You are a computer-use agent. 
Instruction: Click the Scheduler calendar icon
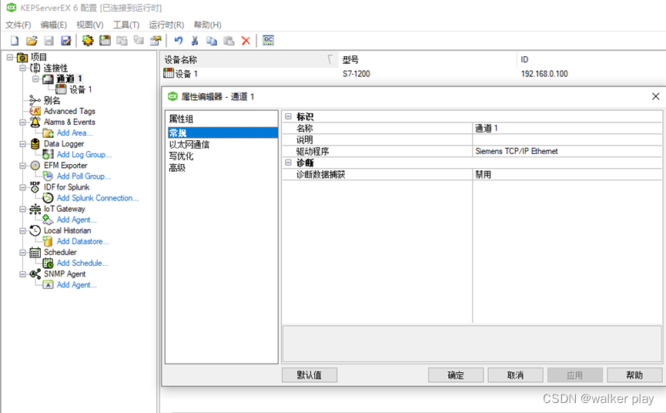35,253
